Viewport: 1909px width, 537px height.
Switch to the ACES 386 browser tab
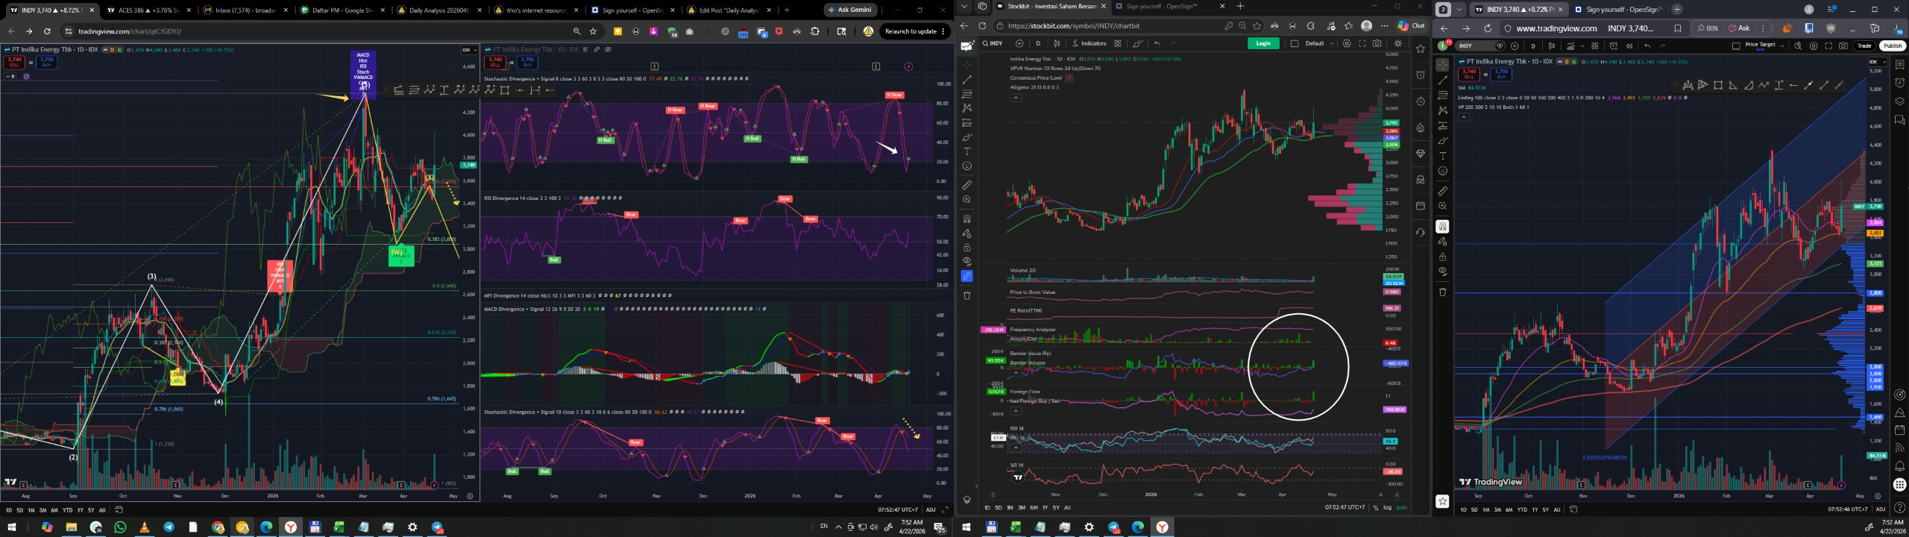click(146, 10)
